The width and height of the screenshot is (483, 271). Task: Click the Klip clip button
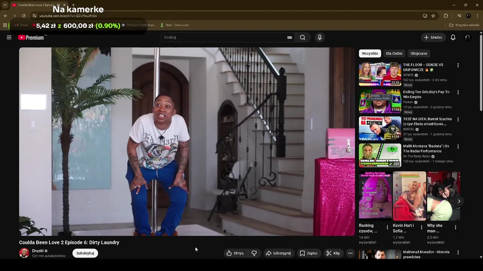333,253
